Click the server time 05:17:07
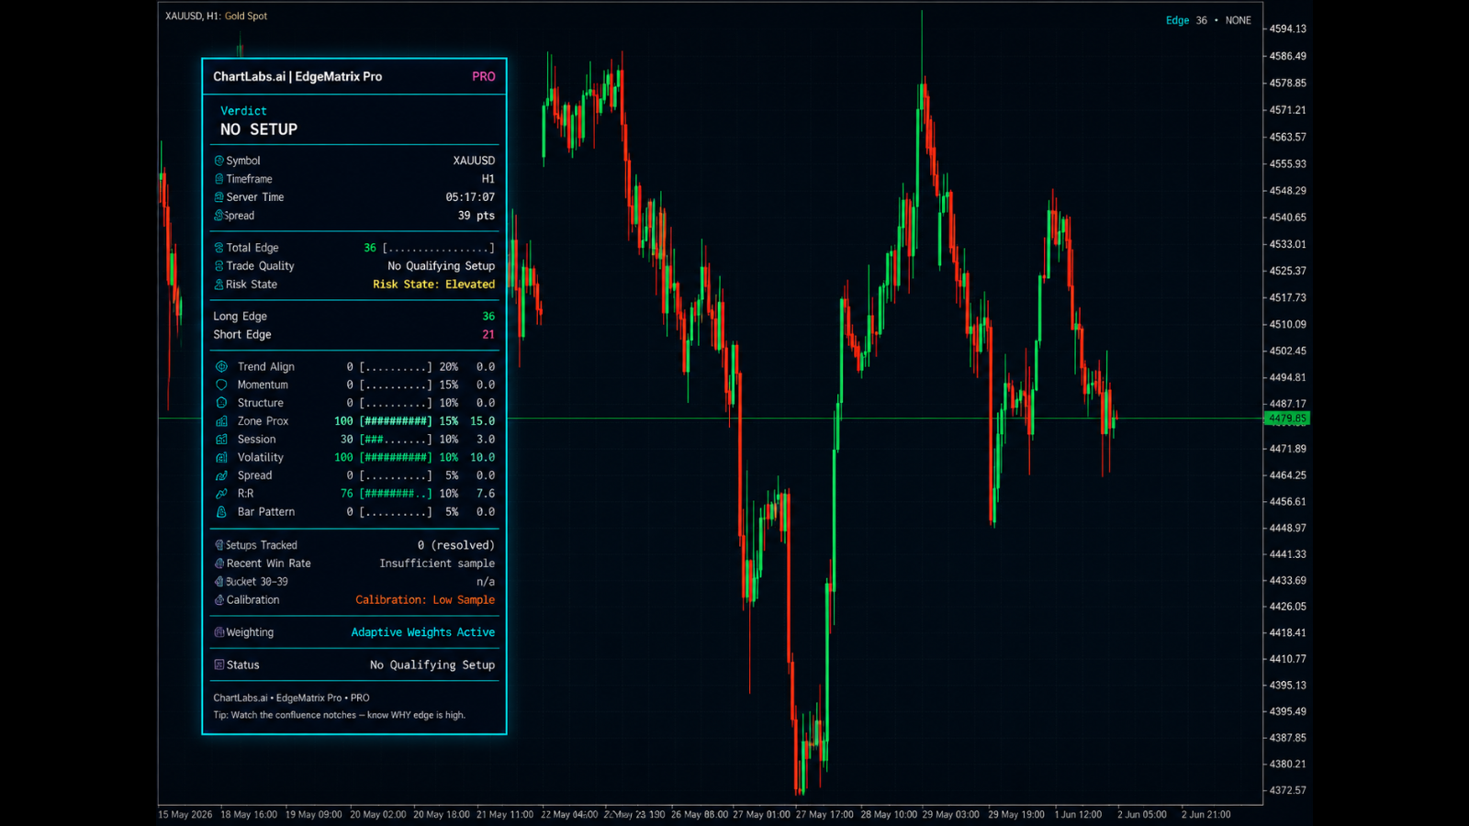Screen dimensions: 1469x826 [470, 197]
